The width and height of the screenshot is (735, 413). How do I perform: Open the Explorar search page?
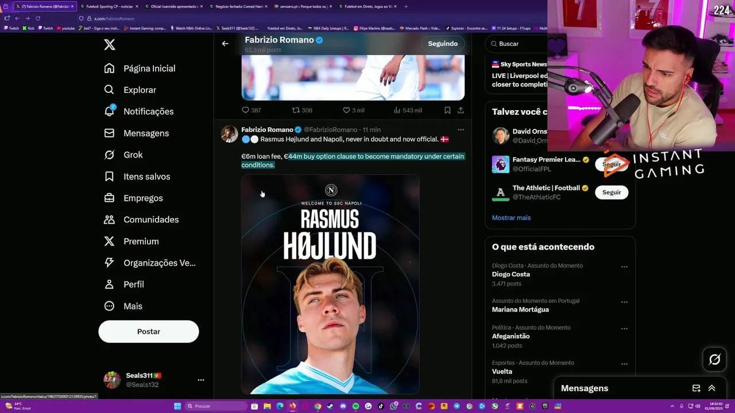(x=130, y=90)
